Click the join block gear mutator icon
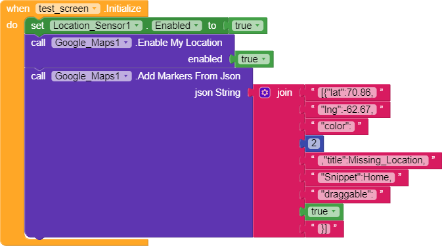The image size is (442, 246). (265, 92)
